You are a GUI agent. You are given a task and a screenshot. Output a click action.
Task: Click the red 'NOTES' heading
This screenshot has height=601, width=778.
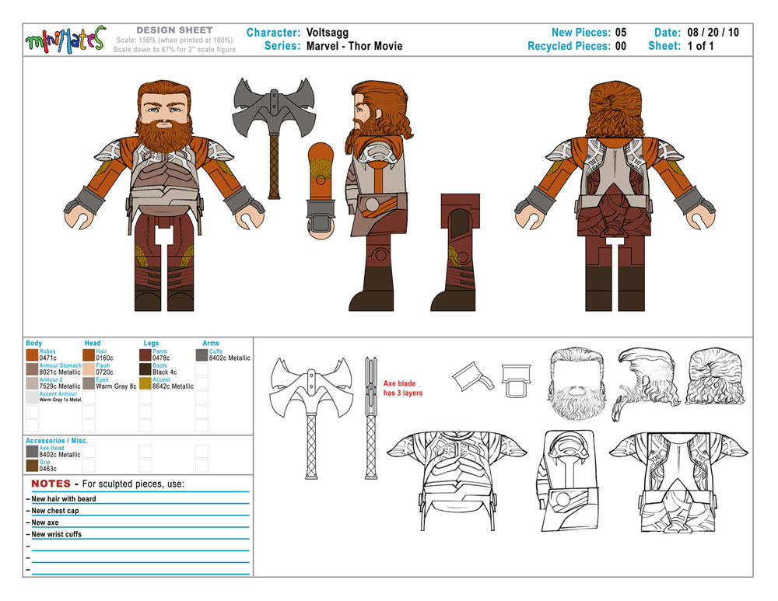pos(51,484)
